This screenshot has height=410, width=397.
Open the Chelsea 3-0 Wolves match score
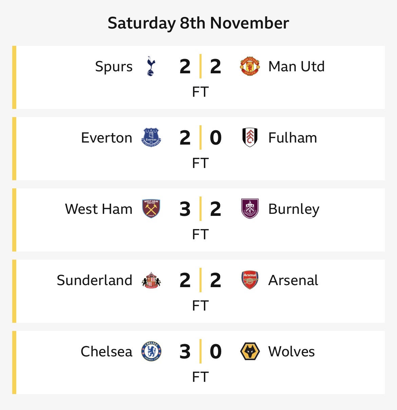click(x=200, y=351)
